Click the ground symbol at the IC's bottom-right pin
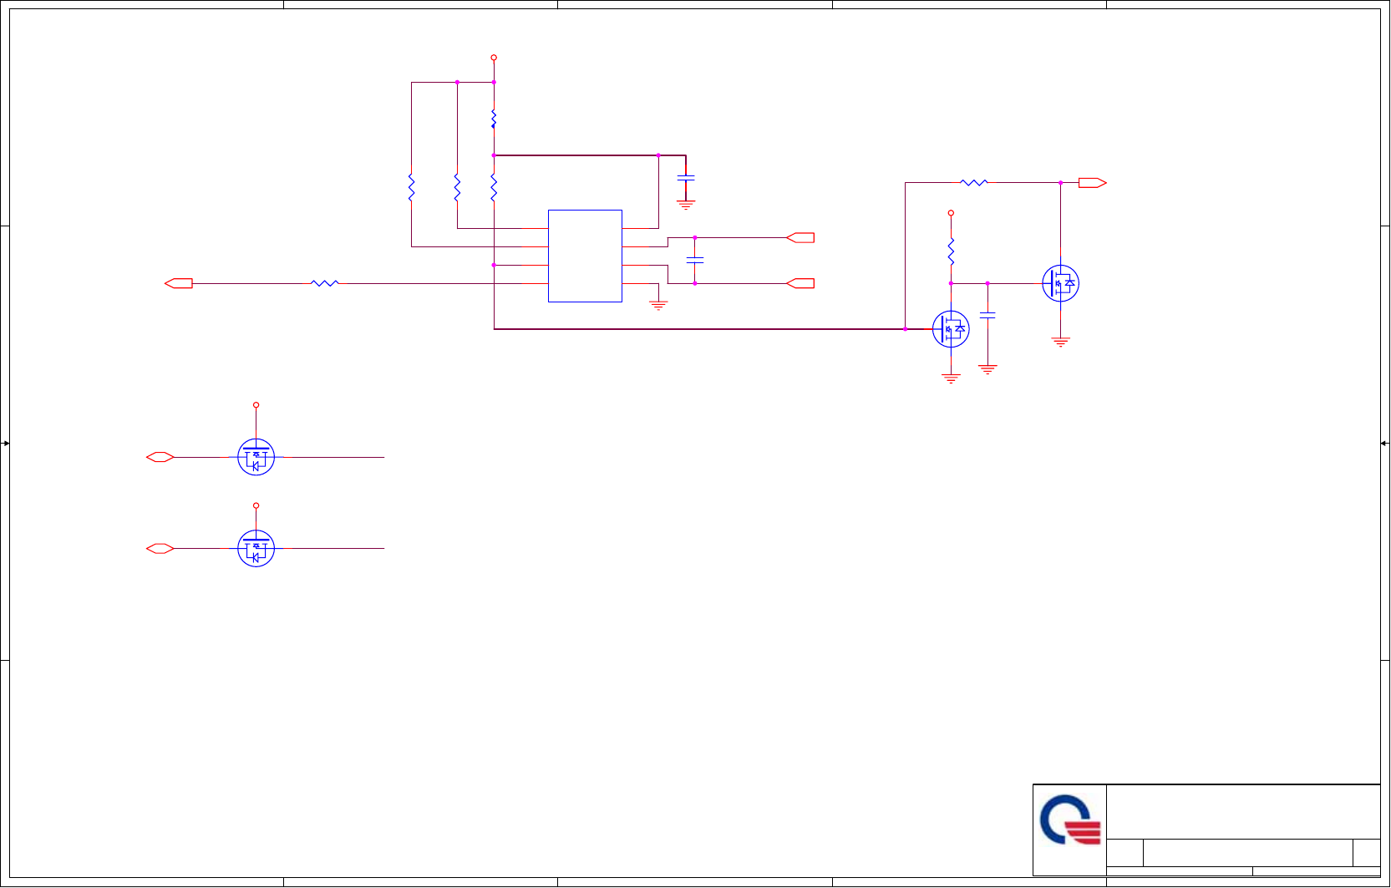 coord(658,306)
